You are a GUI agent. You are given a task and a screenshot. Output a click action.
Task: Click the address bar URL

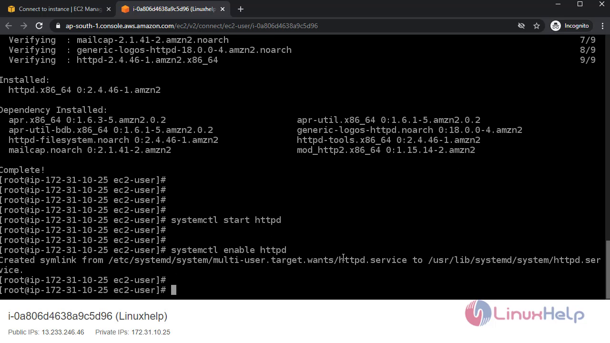192,26
